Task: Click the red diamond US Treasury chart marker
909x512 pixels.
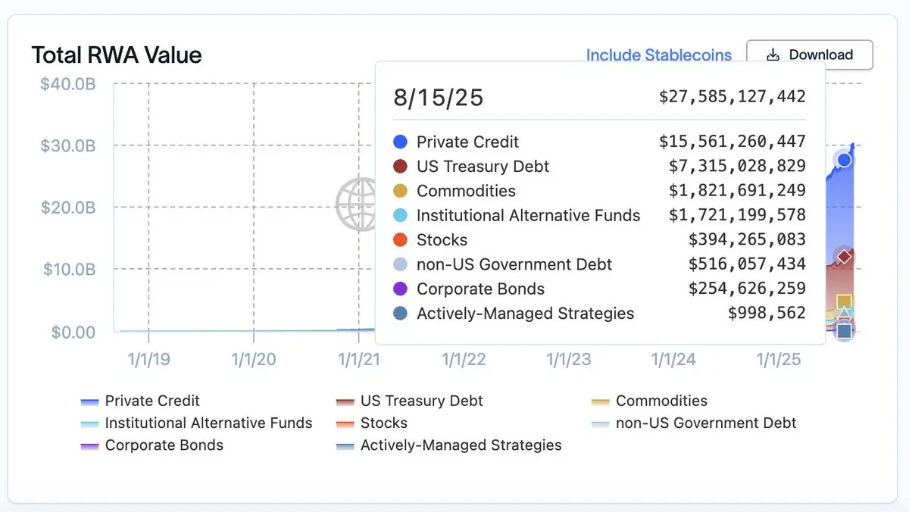Action: tap(844, 257)
